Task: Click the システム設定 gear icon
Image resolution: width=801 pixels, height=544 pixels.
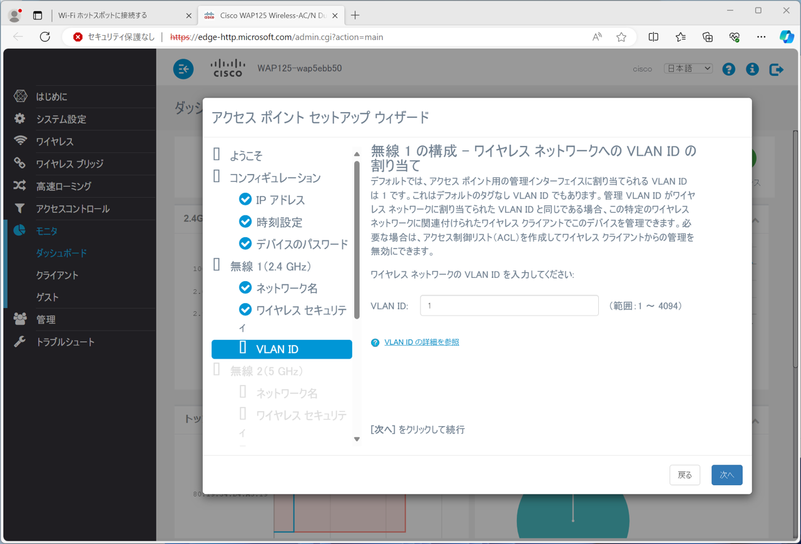Action: click(20, 119)
